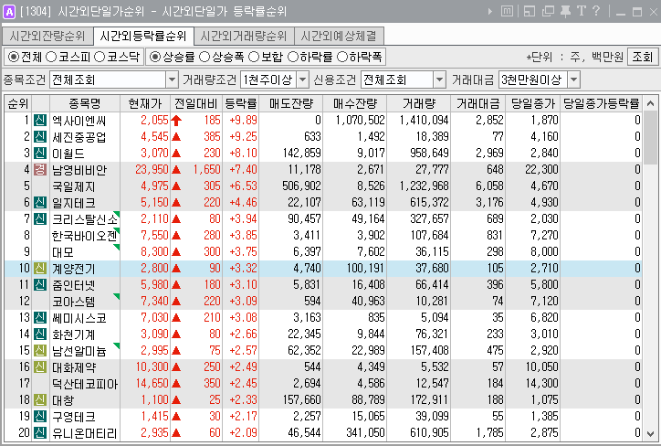Click 이월드 ask quantity 142,859

(301, 154)
